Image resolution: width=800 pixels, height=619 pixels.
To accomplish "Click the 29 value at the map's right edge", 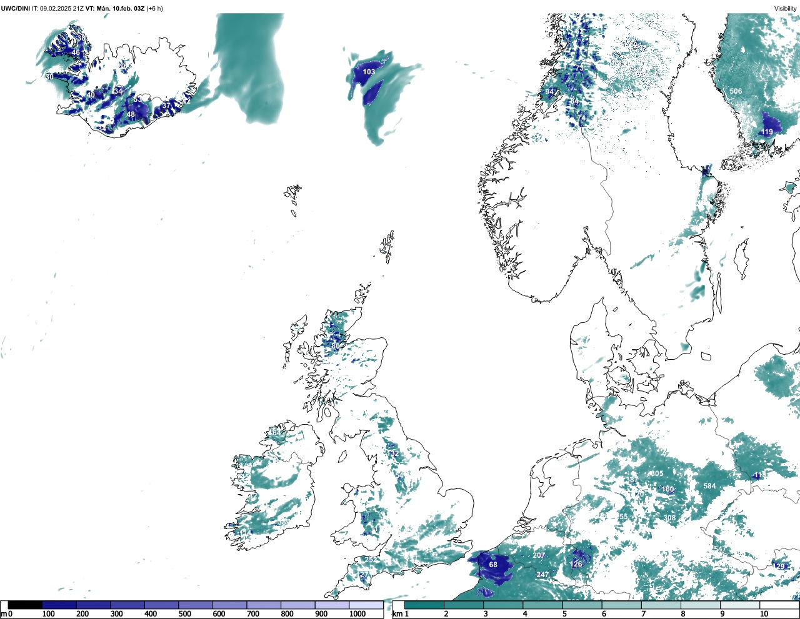I will (779, 567).
